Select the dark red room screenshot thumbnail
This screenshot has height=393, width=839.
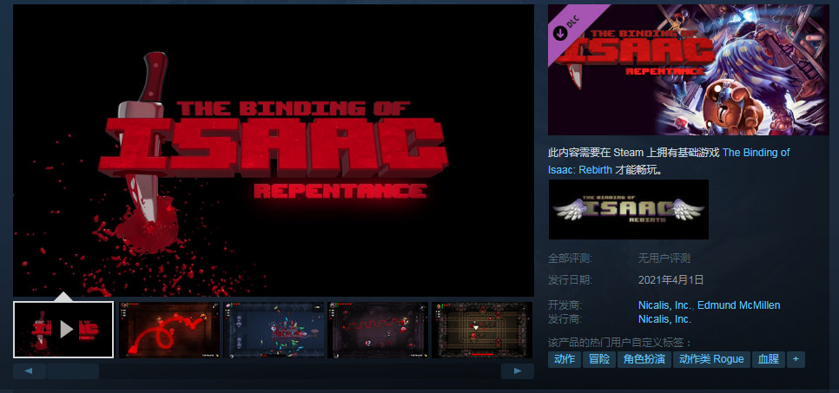tap(378, 330)
